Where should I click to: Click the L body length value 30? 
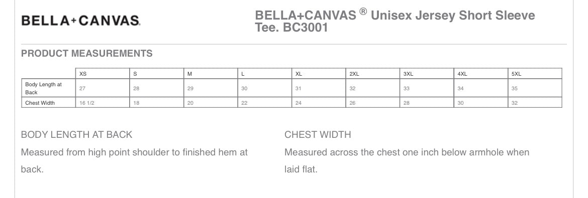point(244,89)
